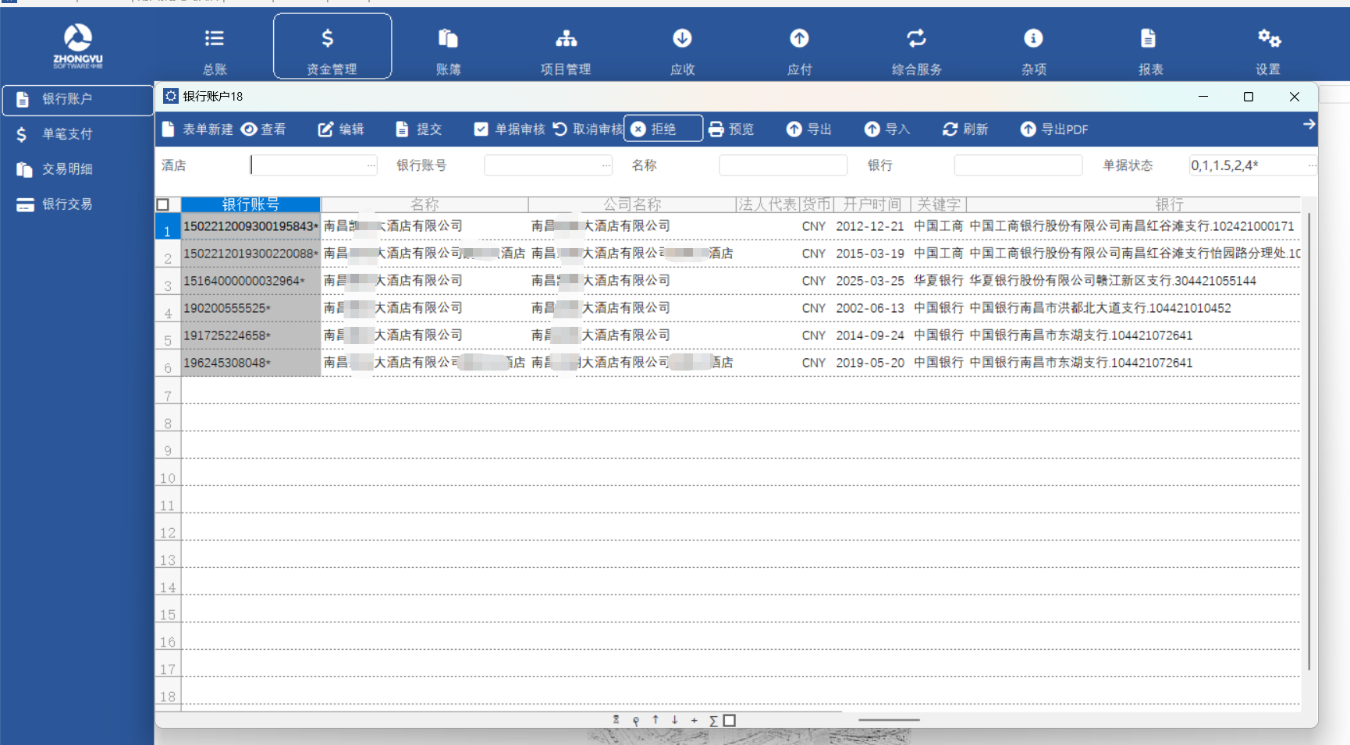The width and height of the screenshot is (1350, 745).
Task: Open the 银行账号 filter ellipsis selector
Action: click(x=606, y=165)
